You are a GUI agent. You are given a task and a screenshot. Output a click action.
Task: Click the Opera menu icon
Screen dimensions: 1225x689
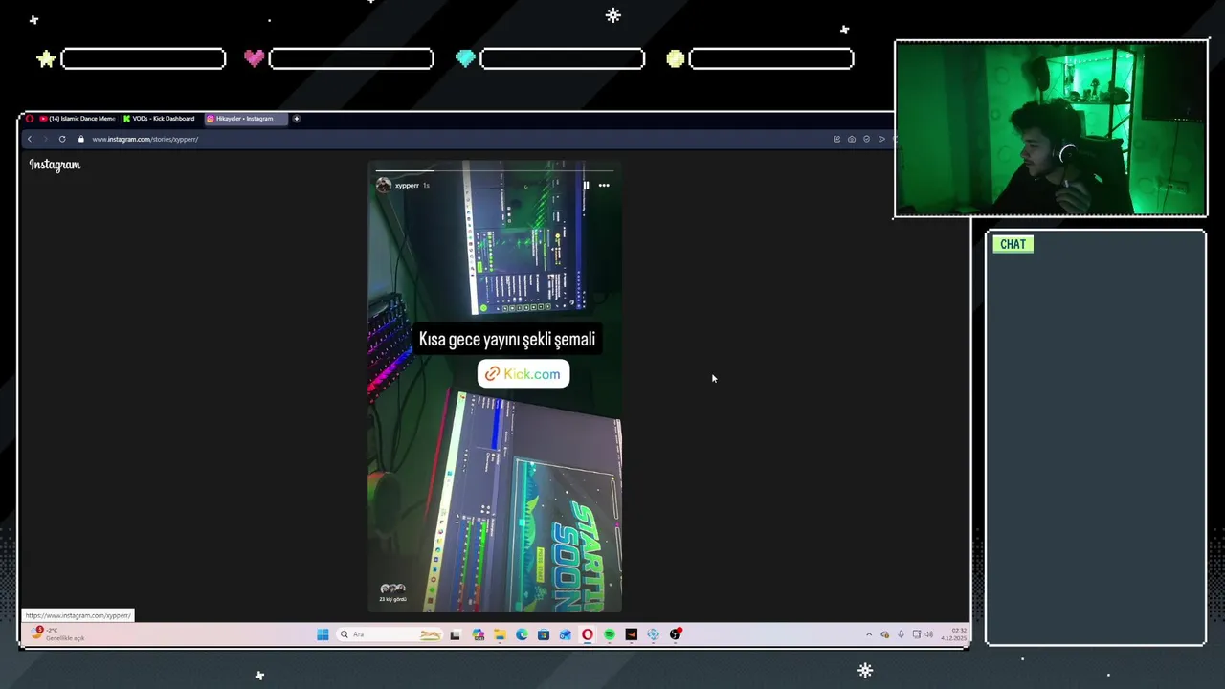(30, 119)
